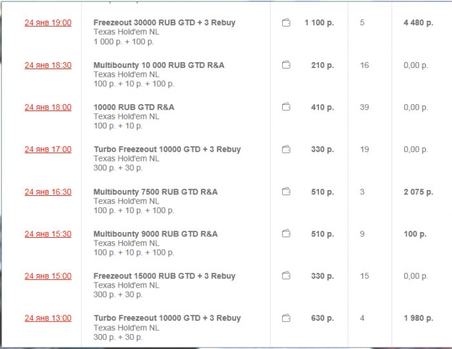The image size is (452, 349).
Task: Select the Freezeout 30000 RUB GTD title
Action: (164, 23)
